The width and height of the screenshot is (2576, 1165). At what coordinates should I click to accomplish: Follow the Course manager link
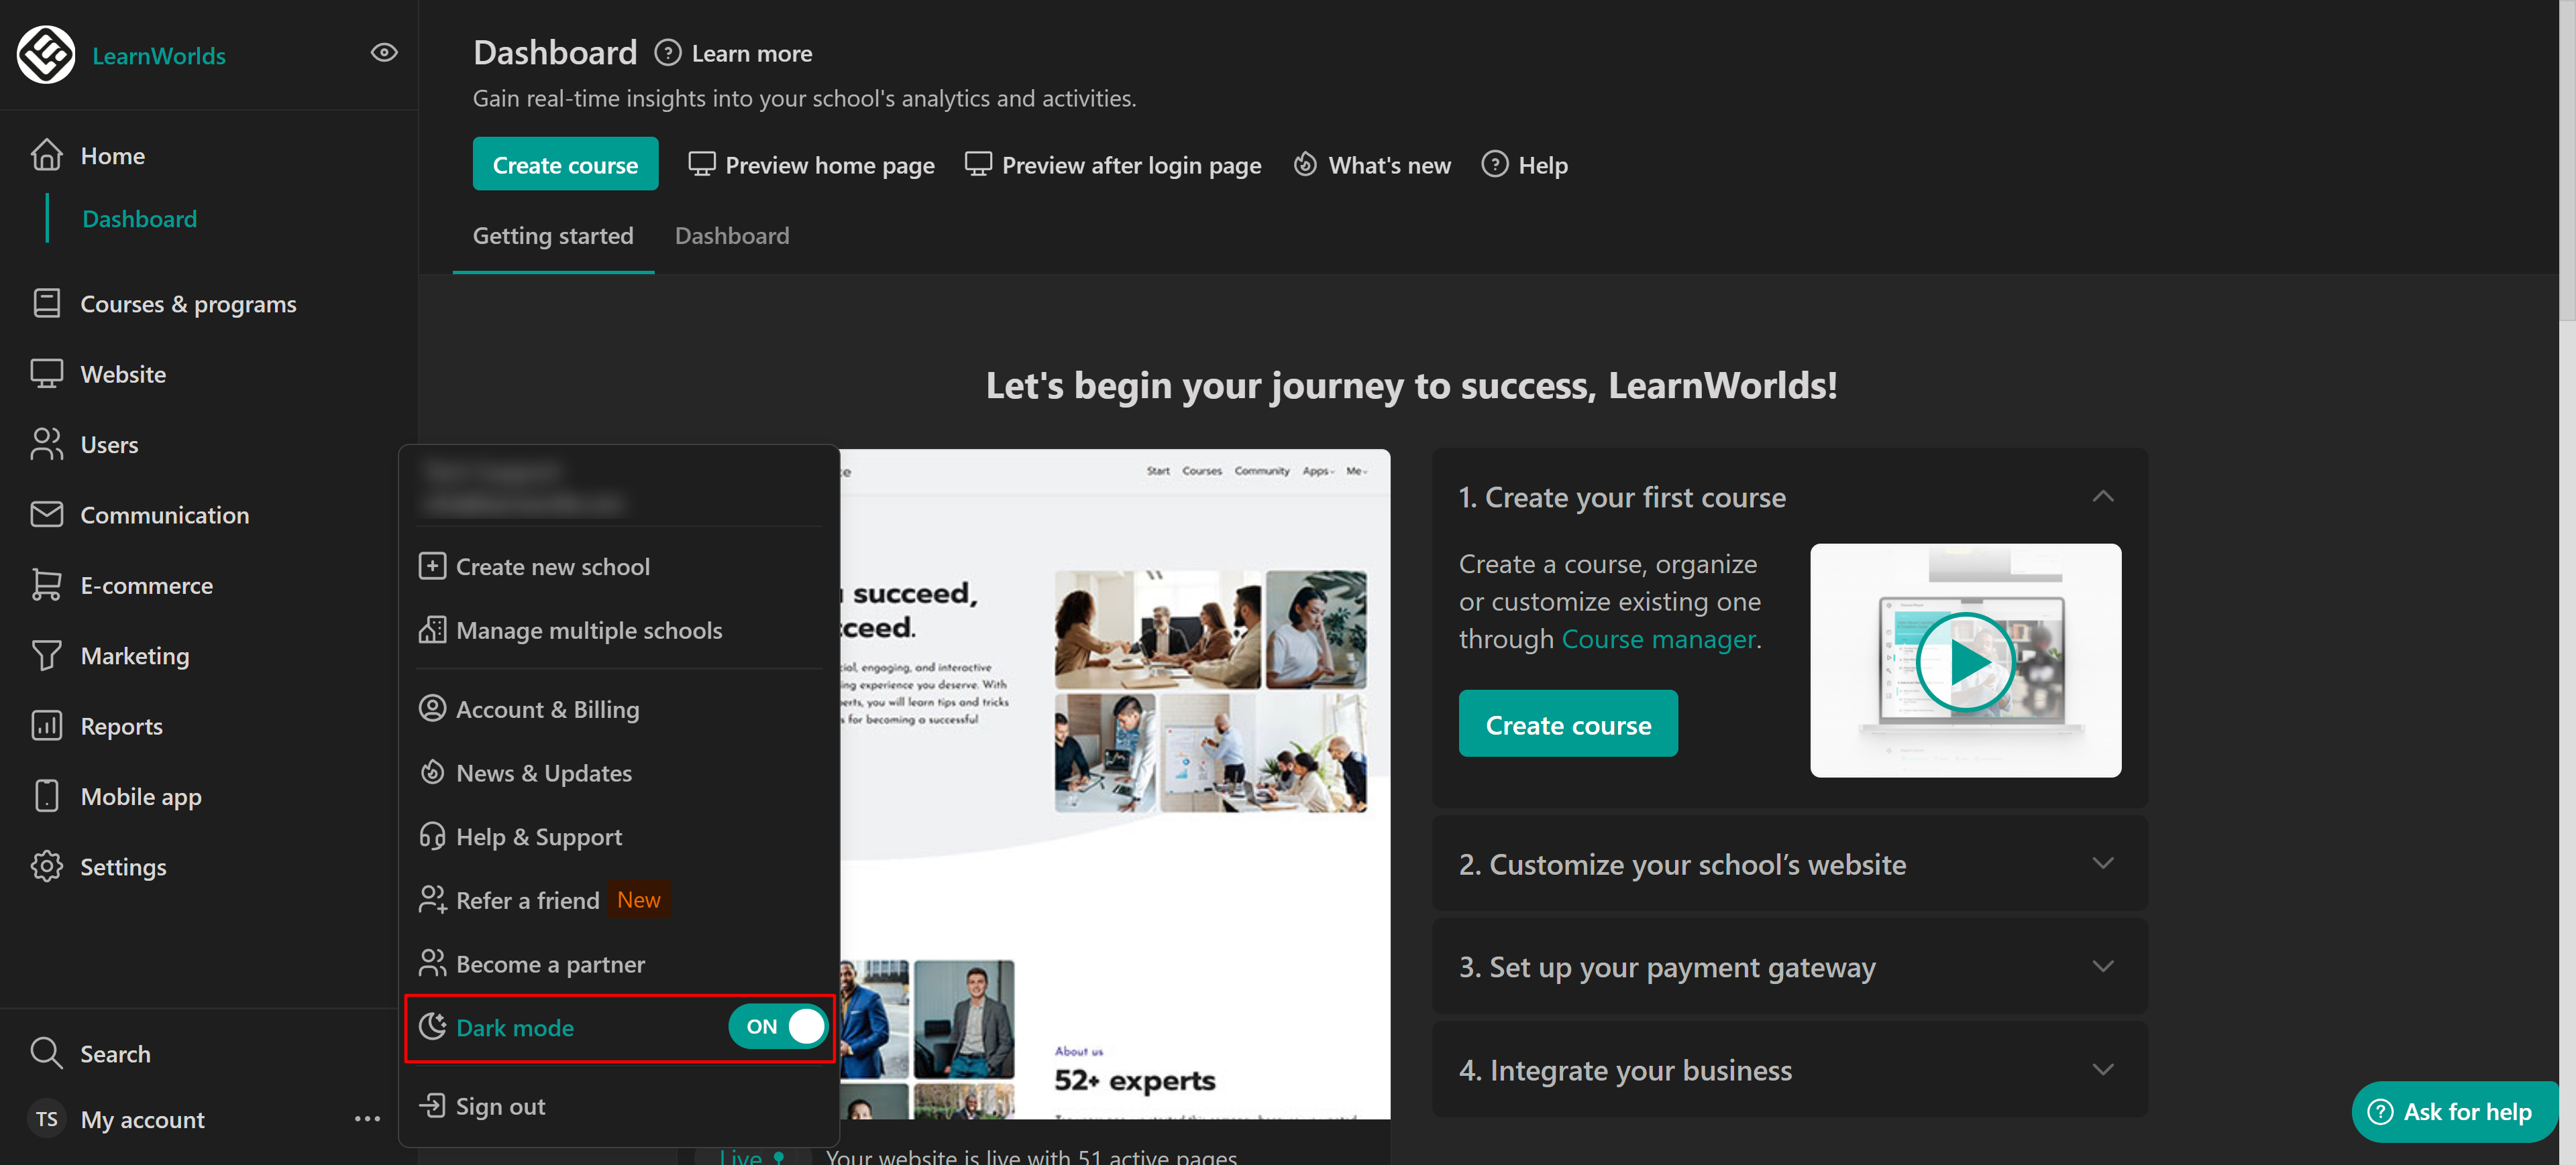click(x=1658, y=638)
